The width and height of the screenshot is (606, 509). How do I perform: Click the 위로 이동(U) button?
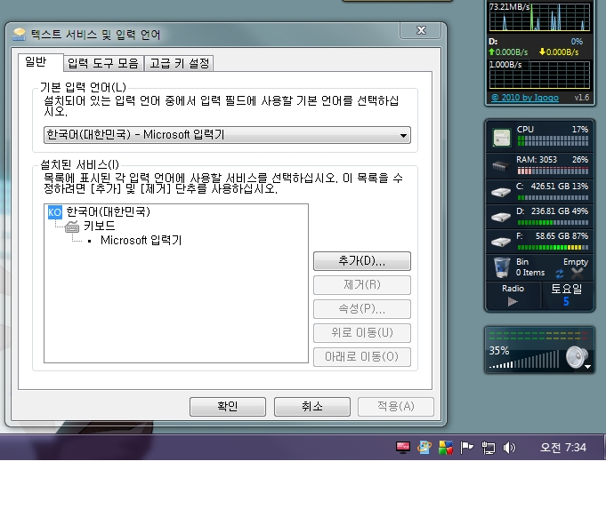[362, 332]
